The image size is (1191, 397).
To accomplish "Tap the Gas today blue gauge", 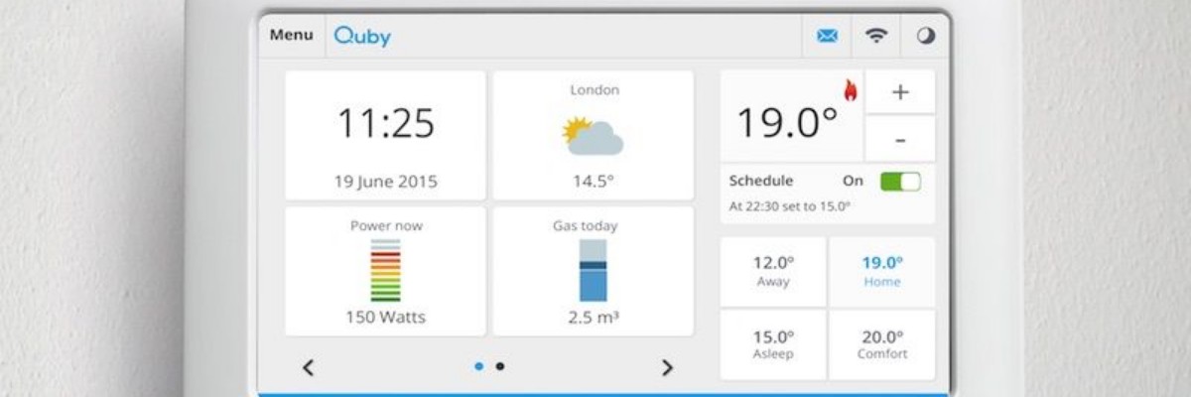I will click(593, 270).
